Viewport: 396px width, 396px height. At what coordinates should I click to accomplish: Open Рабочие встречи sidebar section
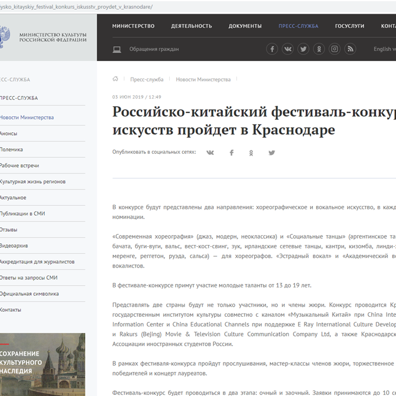coord(19,166)
